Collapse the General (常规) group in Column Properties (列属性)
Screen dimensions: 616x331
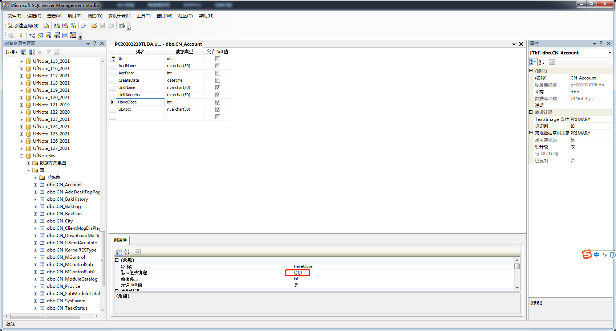click(x=117, y=260)
